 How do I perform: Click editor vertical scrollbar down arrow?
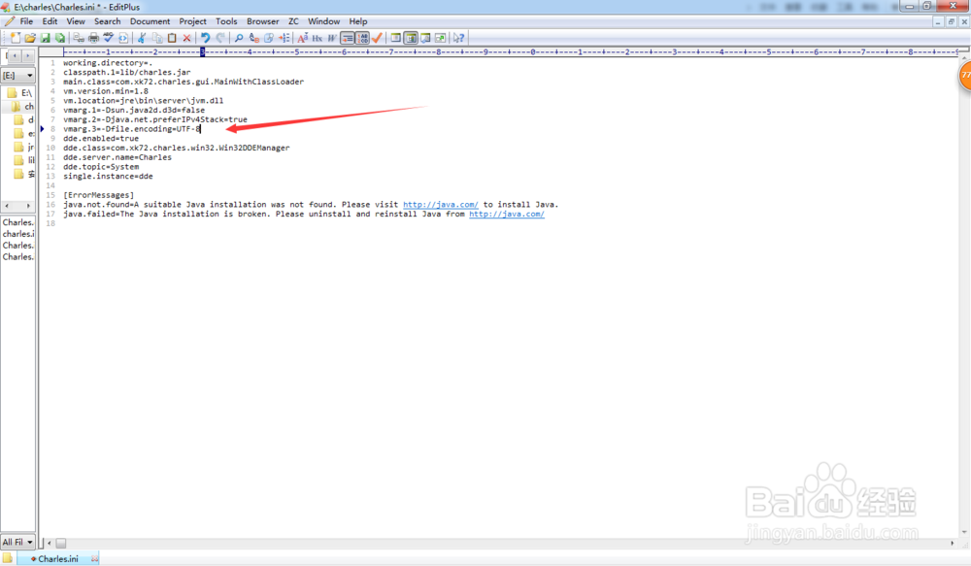pyautogui.click(x=964, y=532)
